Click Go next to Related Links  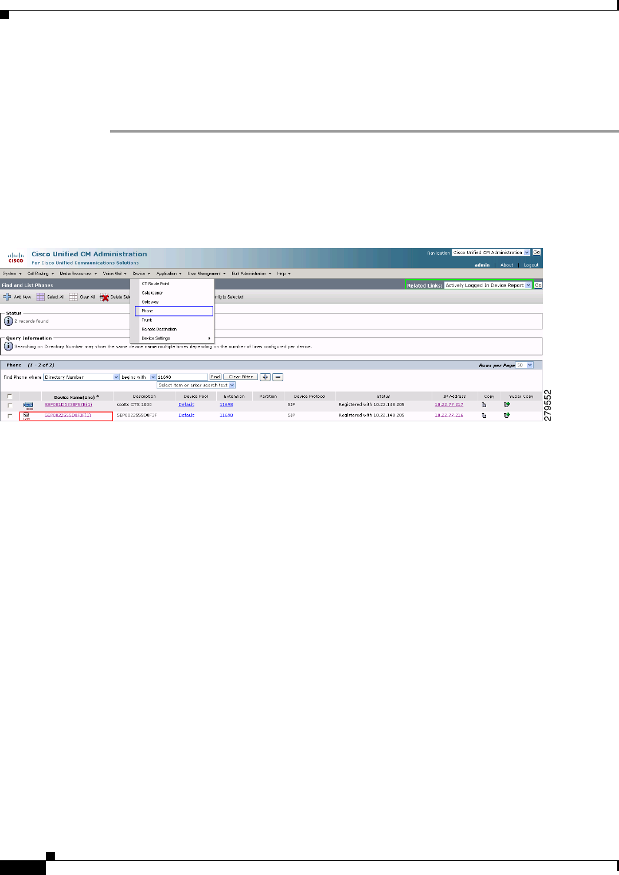pyautogui.click(x=538, y=285)
